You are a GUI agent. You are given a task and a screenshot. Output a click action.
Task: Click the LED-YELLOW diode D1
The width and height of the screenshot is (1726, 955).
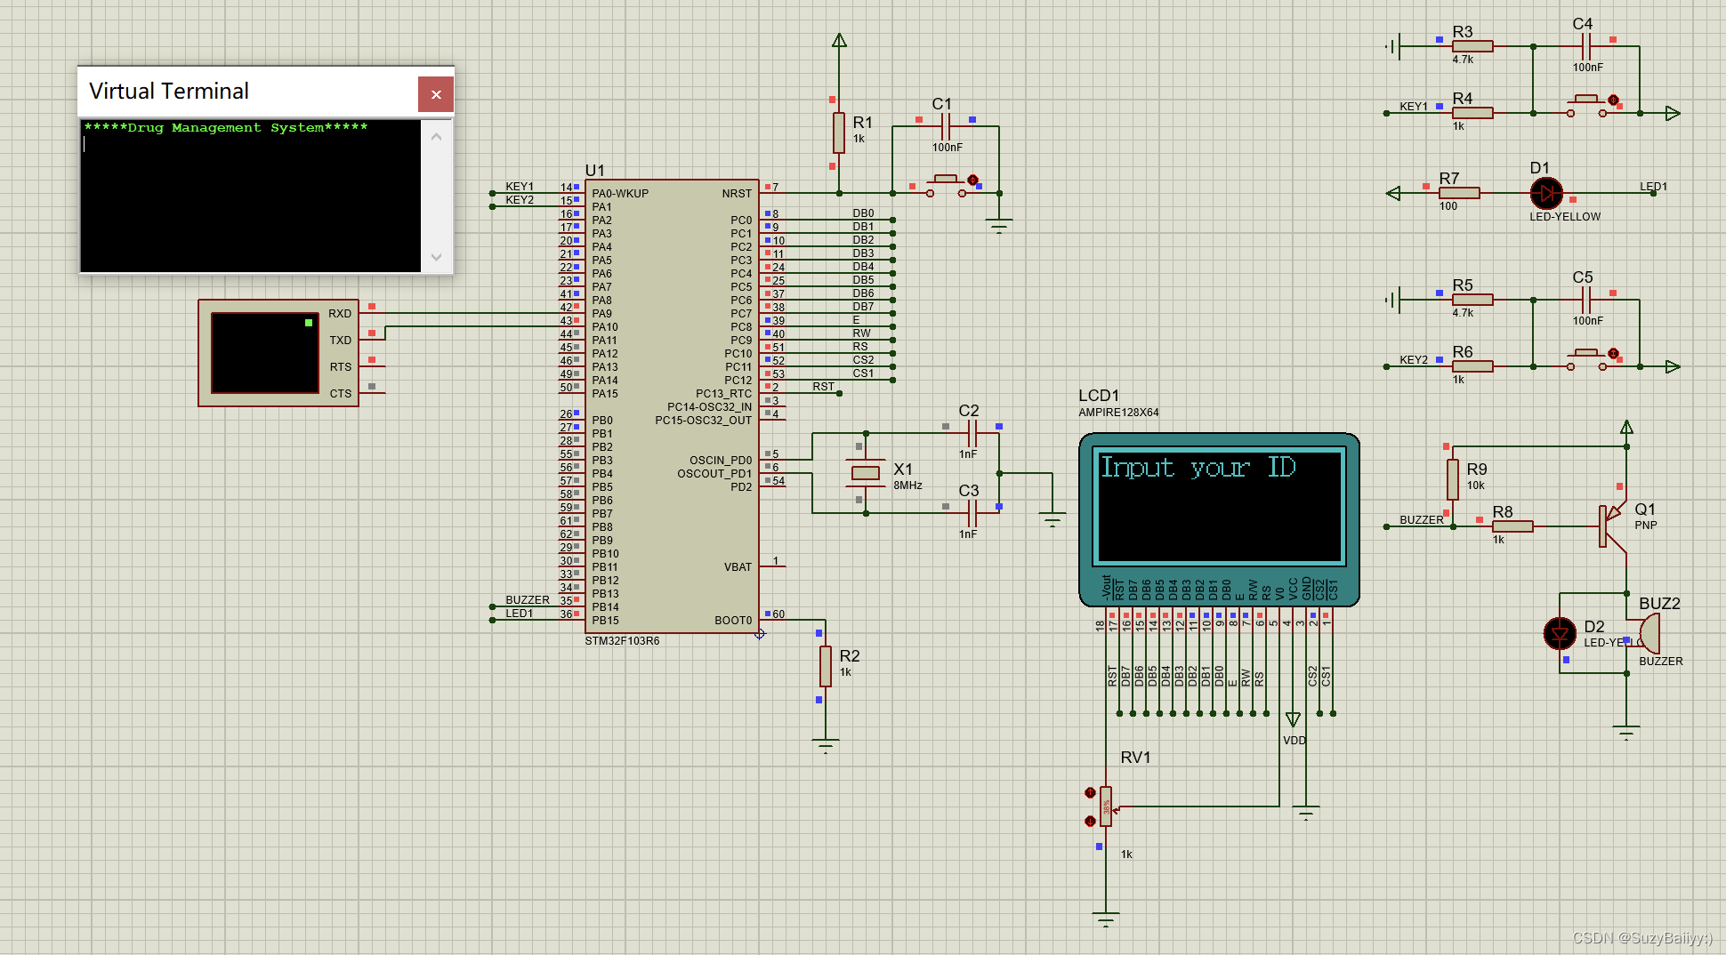point(1546,194)
